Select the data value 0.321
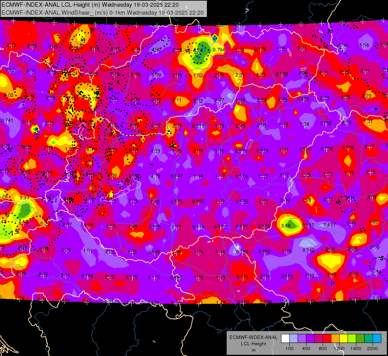The width and height of the screenshot is (388, 356). point(243,277)
